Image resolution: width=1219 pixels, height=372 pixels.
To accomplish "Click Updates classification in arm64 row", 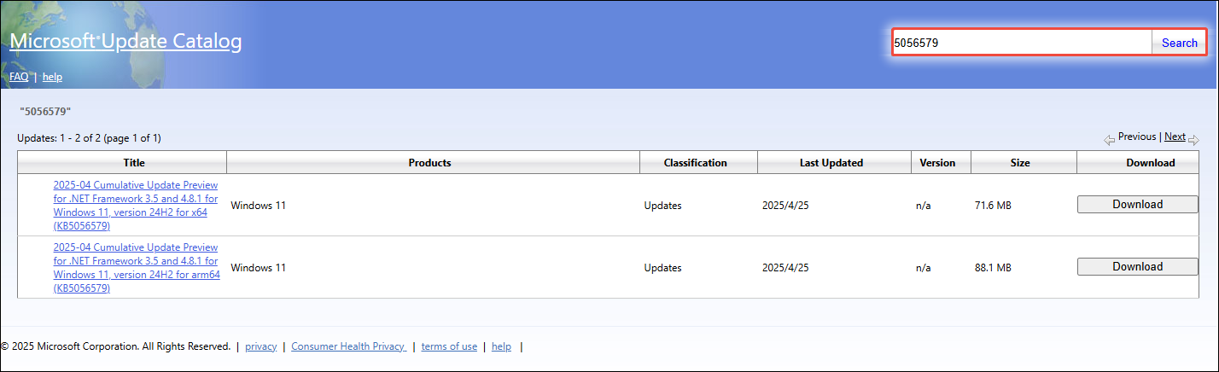I will tap(663, 268).
